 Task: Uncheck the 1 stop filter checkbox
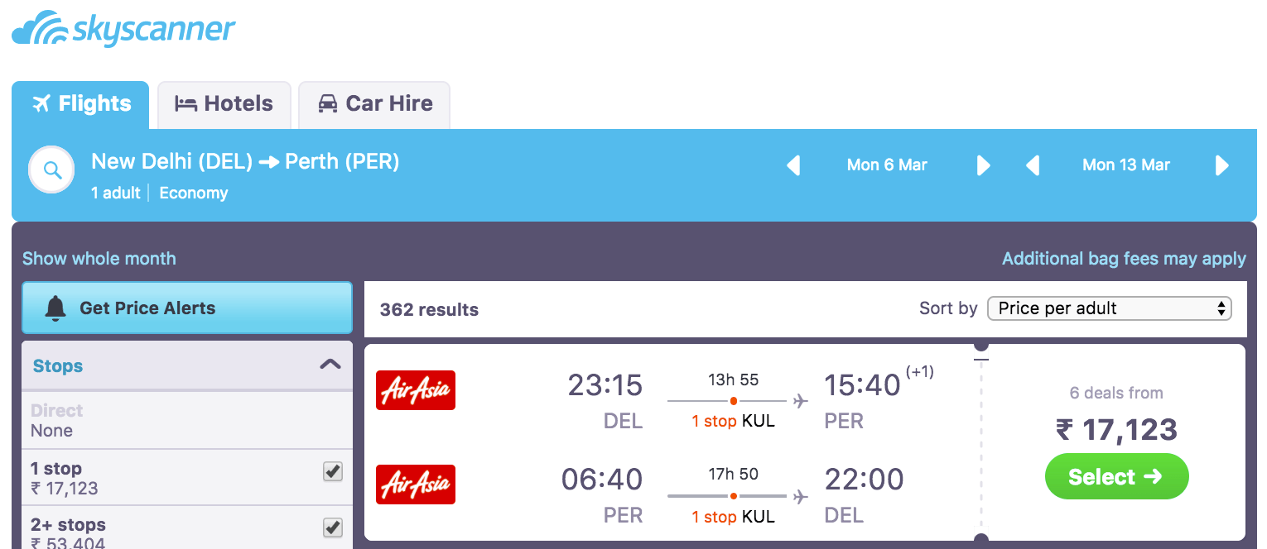[x=333, y=471]
